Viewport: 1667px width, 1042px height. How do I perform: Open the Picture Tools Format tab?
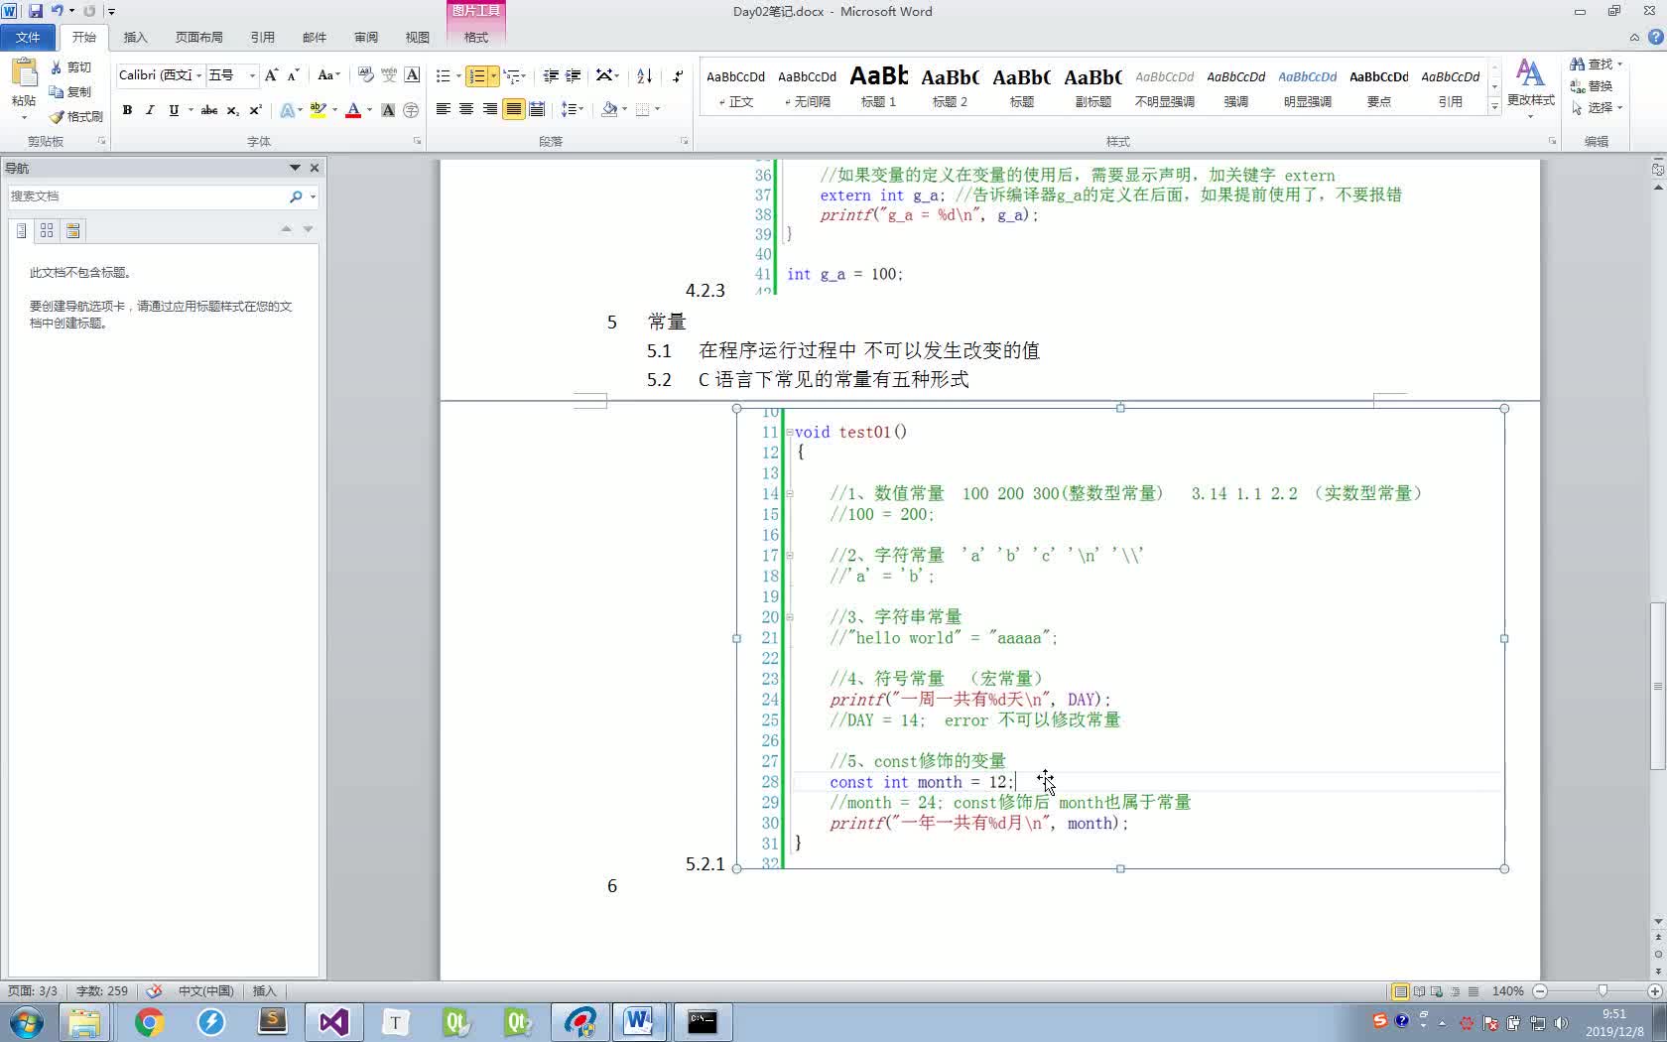476,37
